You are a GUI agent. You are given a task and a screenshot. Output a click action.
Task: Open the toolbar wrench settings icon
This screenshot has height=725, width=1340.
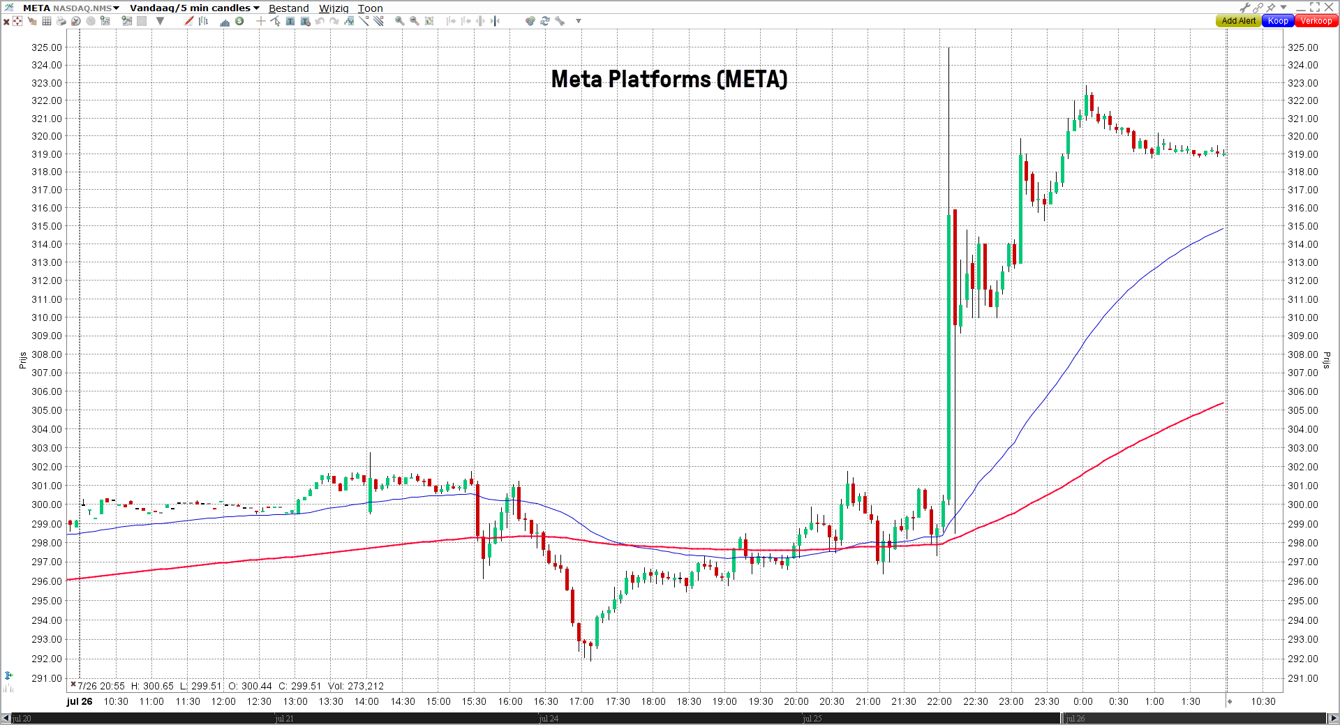tap(560, 21)
